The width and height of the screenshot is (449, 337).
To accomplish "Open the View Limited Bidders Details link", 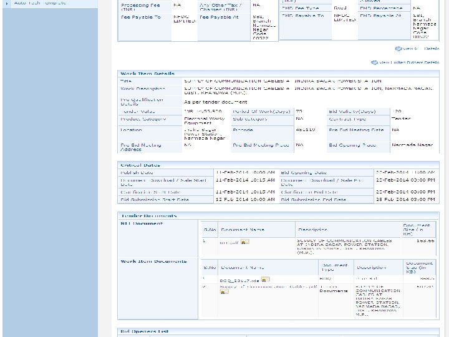I will point(409,62).
